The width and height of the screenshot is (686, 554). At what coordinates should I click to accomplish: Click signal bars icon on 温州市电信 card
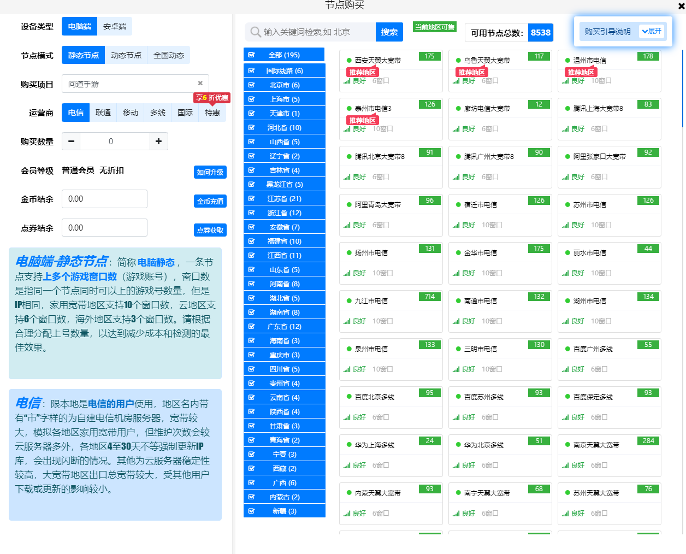pos(565,81)
